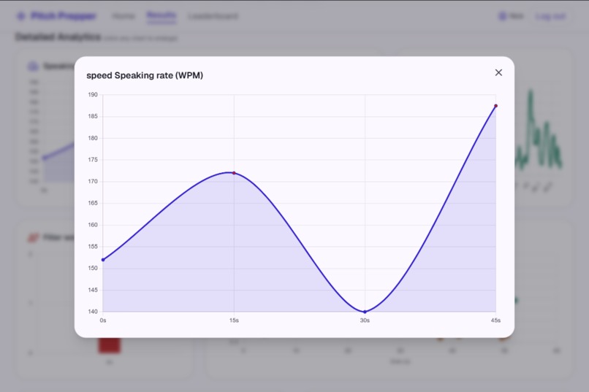Select the lowest data point at 30s
Screen dimensions: 589x392
pos(365,312)
